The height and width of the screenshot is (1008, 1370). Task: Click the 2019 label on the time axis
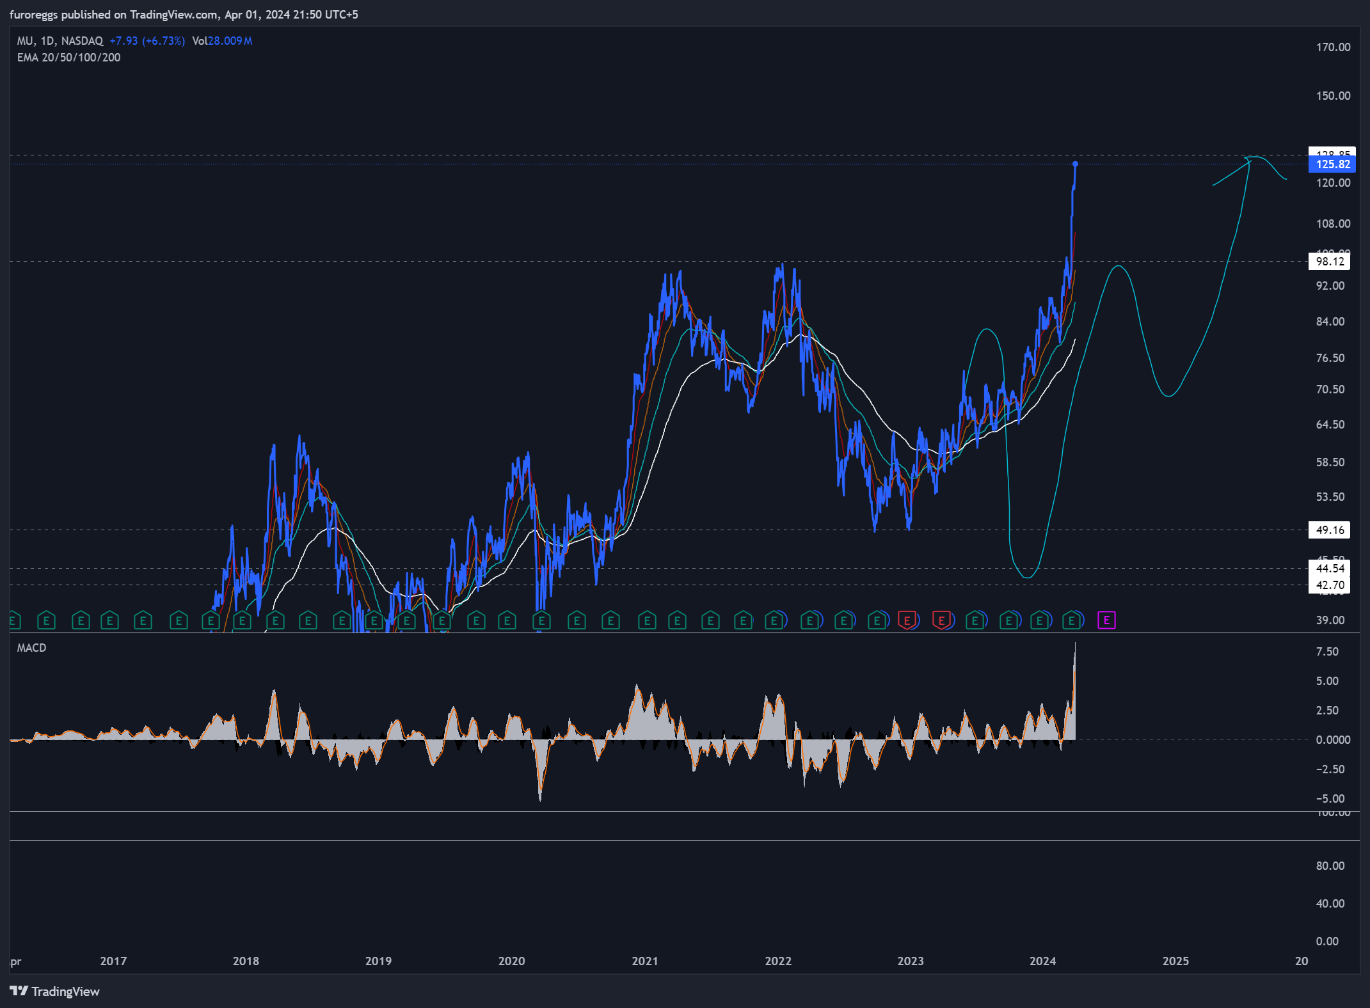(x=378, y=961)
